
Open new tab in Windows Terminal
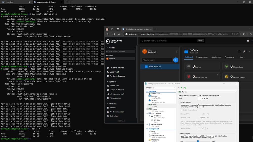point(67,2)
